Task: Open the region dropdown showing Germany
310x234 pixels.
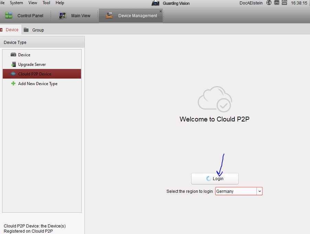Action: [x=239, y=191]
